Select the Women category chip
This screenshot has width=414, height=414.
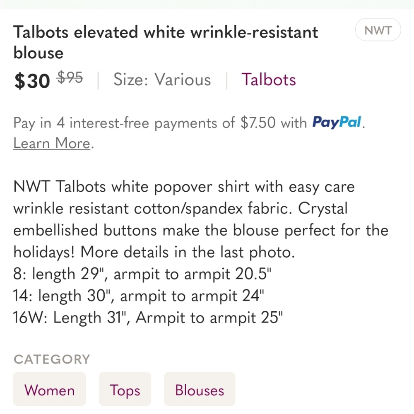(49, 389)
